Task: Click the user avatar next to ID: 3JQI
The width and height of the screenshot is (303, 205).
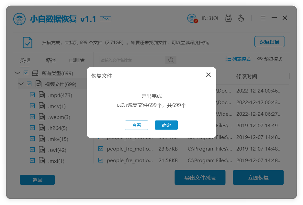Action: (x=192, y=18)
